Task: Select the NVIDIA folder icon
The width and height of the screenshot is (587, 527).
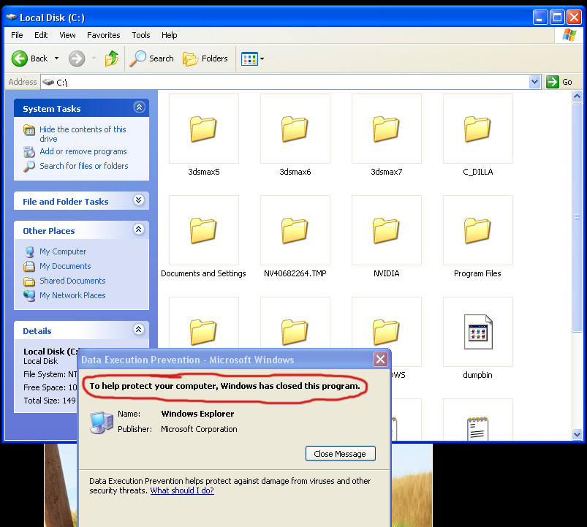Action: pos(386,230)
